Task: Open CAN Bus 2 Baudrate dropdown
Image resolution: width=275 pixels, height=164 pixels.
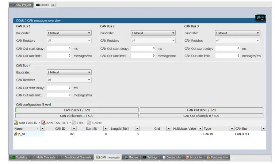Action: coord(153,33)
